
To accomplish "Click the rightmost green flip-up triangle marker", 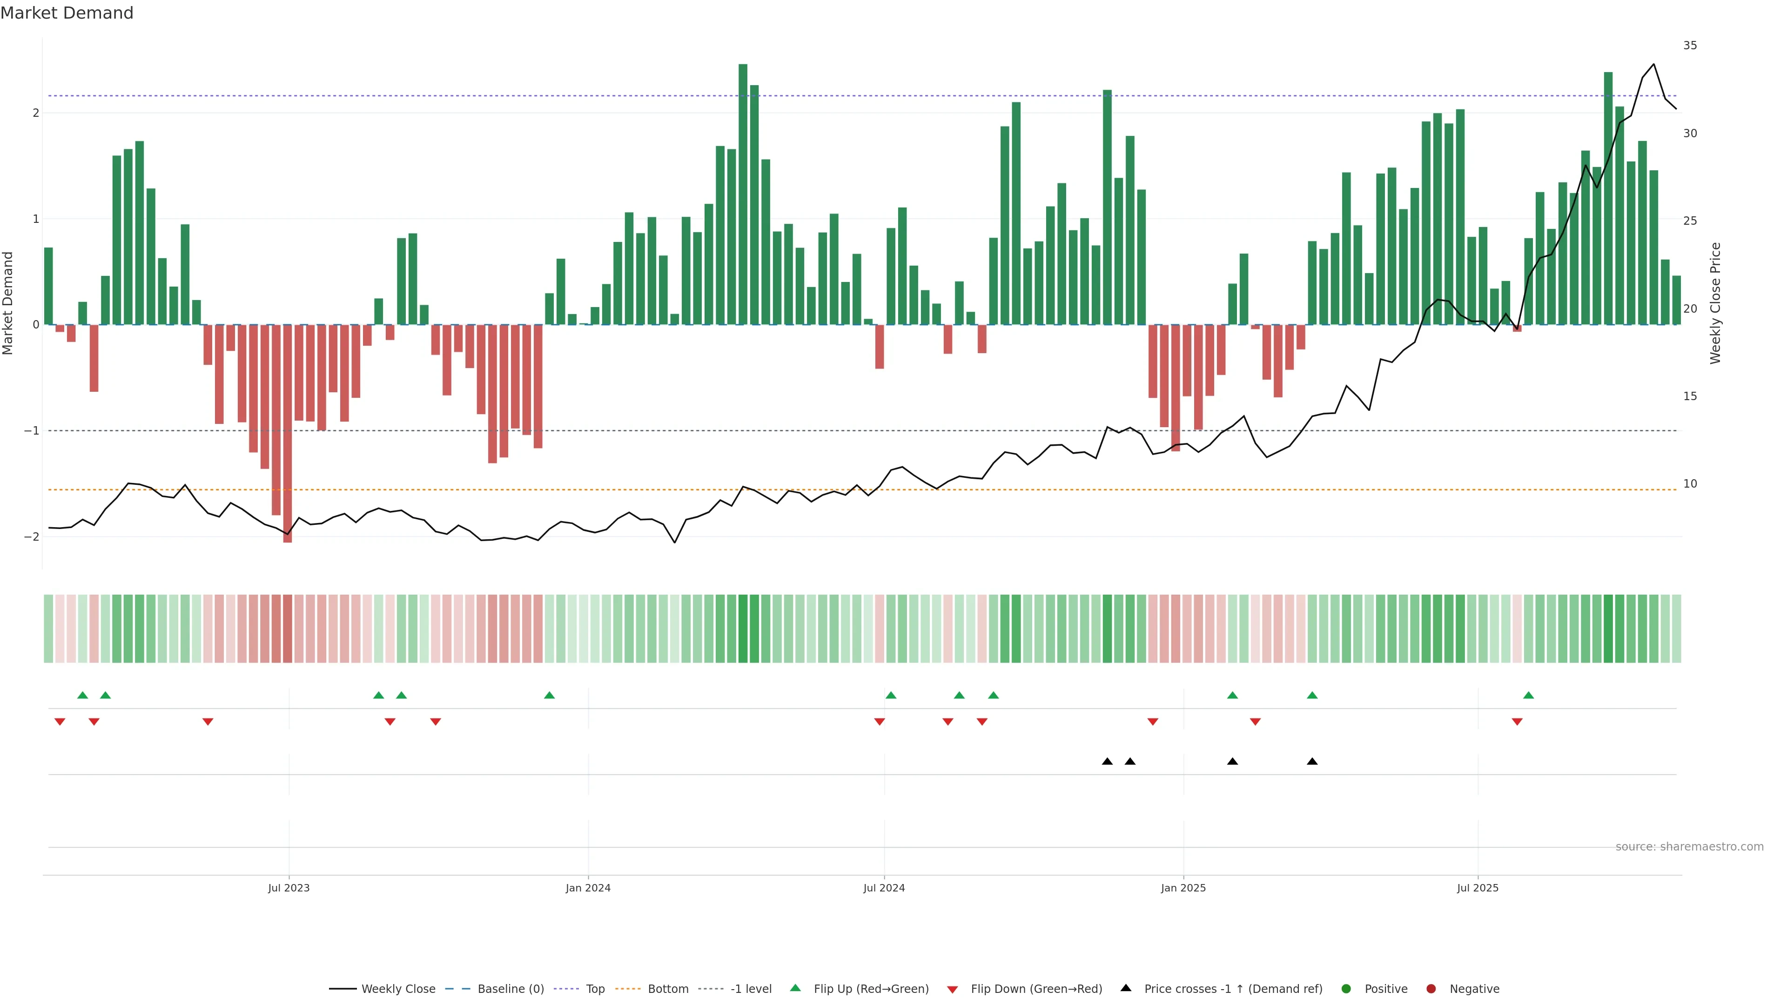I will (x=1528, y=695).
